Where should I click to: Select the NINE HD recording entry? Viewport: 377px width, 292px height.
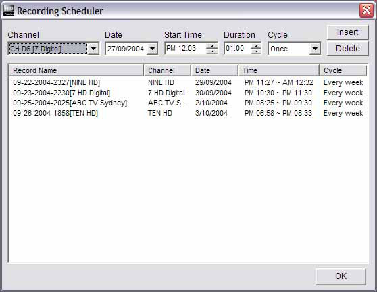click(x=188, y=82)
